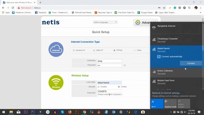Expand the hidden bookmarks overflow chevron
The height and width of the screenshot is (115, 204).
point(200,12)
